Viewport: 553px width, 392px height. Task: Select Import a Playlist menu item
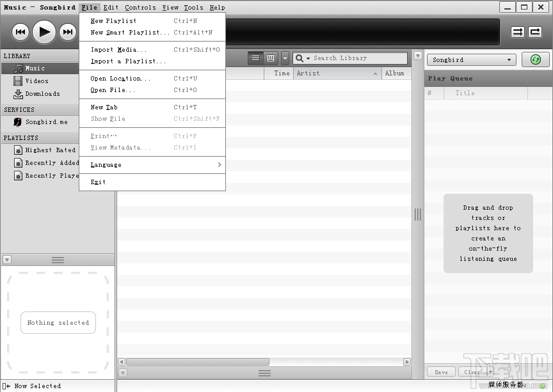tap(152, 61)
